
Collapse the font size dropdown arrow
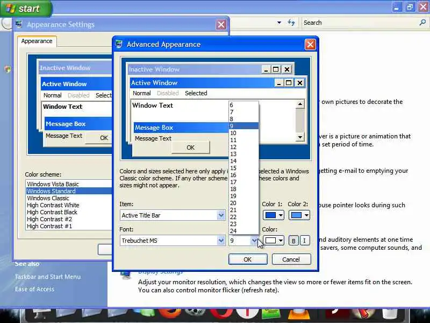254,241
